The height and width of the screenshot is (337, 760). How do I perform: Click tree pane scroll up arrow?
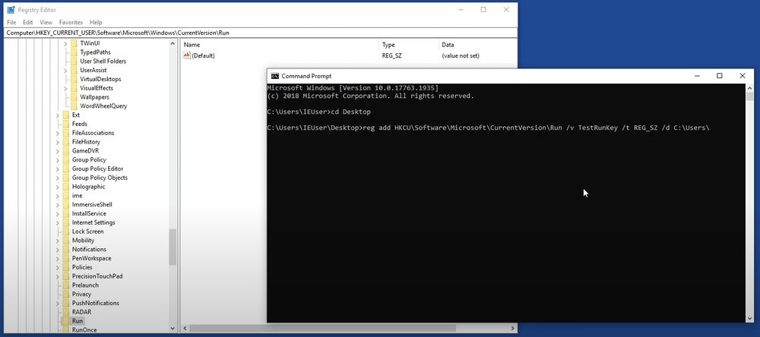coord(173,43)
